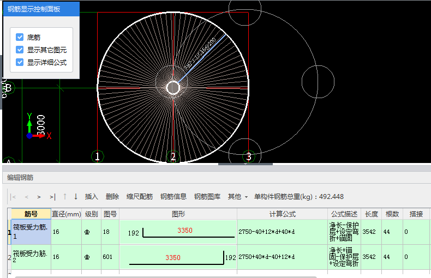Disable the 显示详细公式 checkbox
The image size is (431, 278).
pos(20,62)
